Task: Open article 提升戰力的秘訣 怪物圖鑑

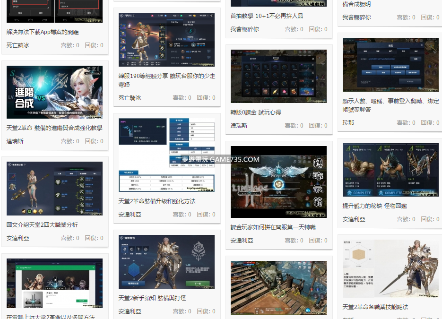Action: click(374, 206)
